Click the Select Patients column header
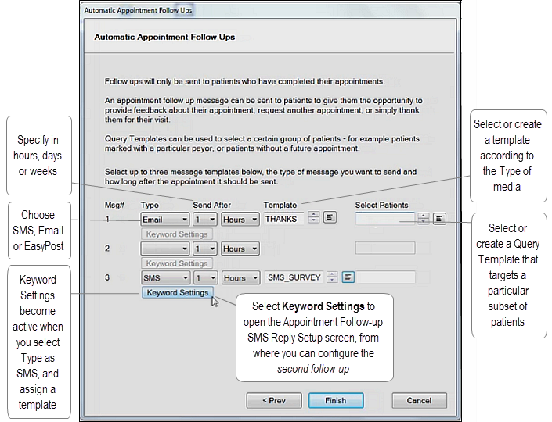Image resolution: width=552 pixels, height=422 pixels. (x=381, y=205)
